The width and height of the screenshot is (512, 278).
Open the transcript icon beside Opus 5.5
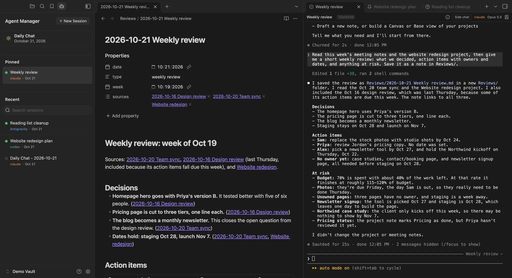point(507,17)
